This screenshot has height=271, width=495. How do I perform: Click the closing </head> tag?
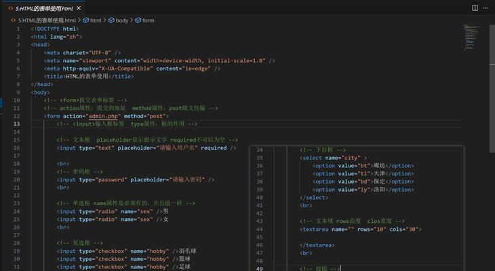coord(42,84)
